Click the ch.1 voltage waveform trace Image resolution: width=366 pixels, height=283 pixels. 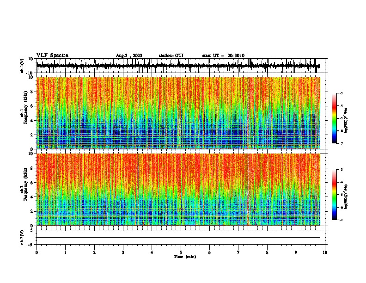178,66
